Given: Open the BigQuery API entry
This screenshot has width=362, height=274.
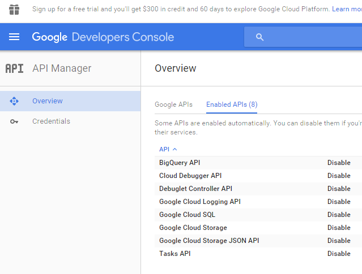Looking at the screenshot, I should pyautogui.click(x=180, y=163).
